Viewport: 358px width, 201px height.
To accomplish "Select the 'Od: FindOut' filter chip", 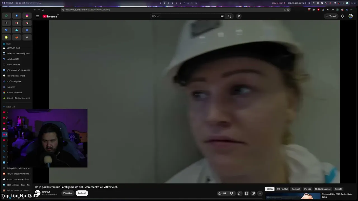I will [282, 189].
